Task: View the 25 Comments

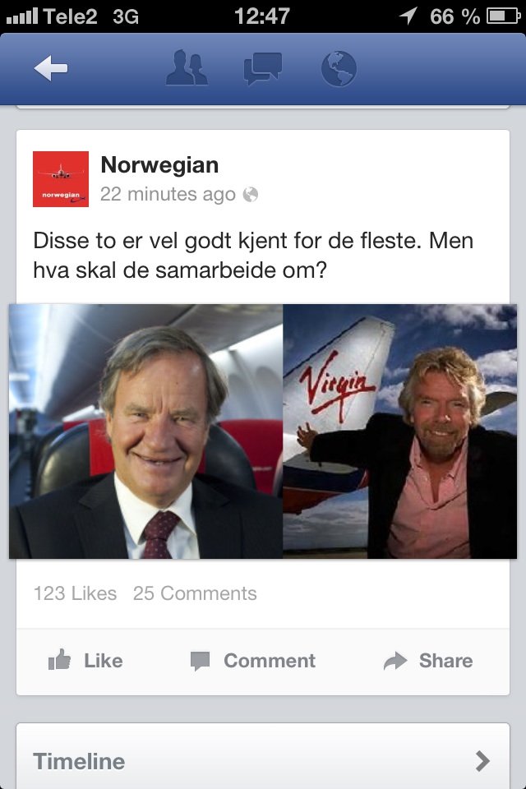Action: pyautogui.click(x=195, y=593)
